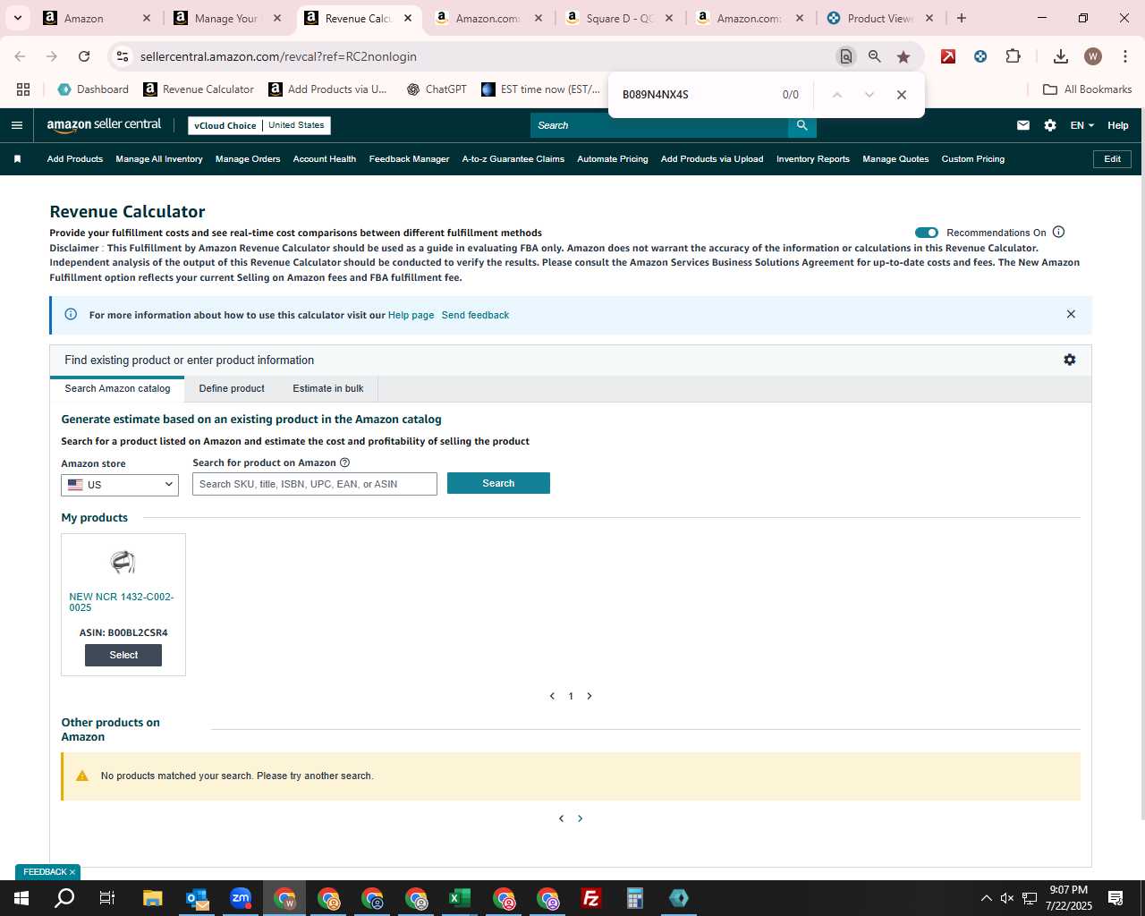Click the browser reload button
Screen dimensions: 1145x916
pos(84,56)
